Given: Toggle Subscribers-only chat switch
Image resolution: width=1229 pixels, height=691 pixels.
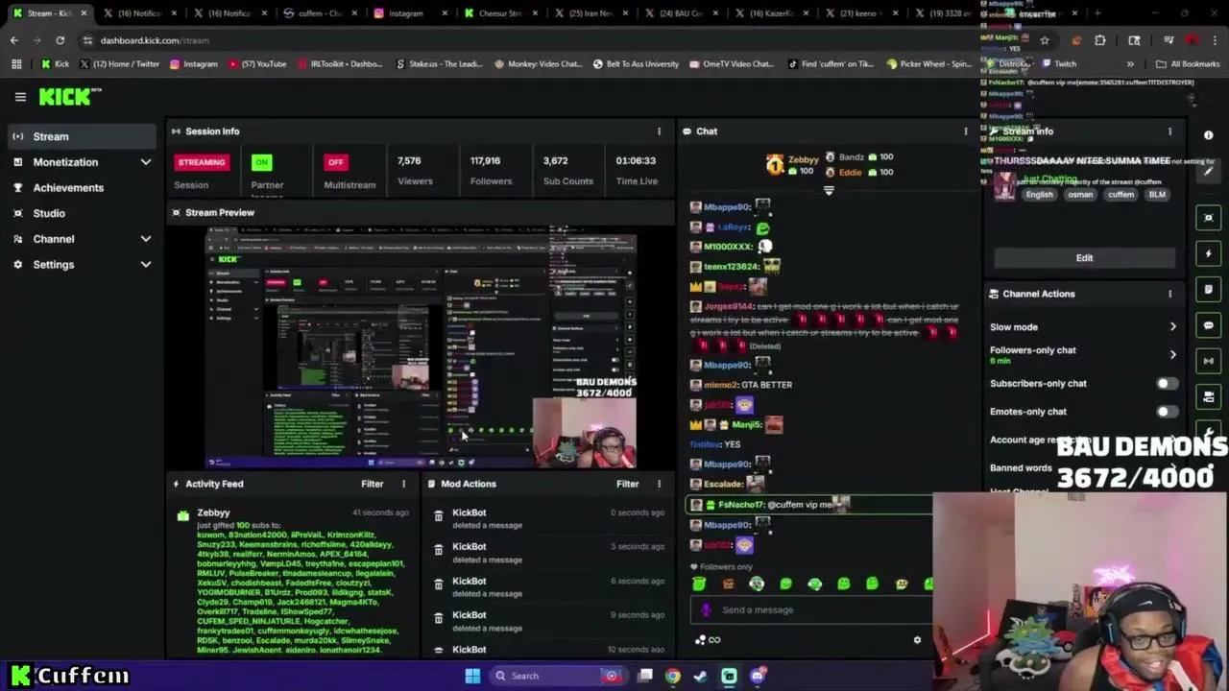Looking at the screenshot, I should tap(1167, 384).
